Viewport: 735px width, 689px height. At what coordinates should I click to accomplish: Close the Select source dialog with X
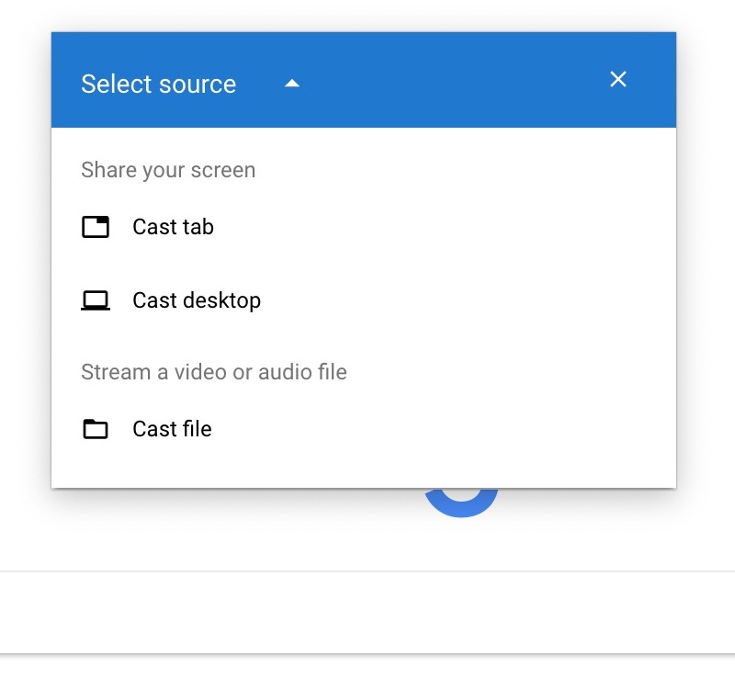click(618, 80)
